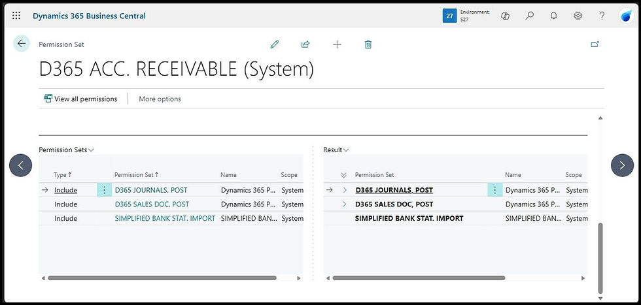Click the plus icon to create new

coord(337,44)
